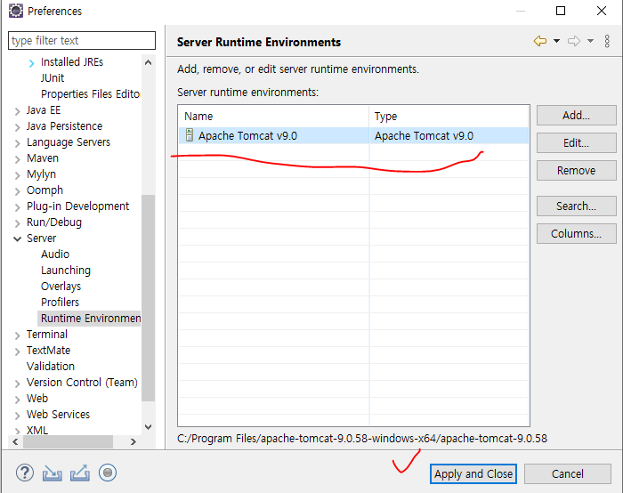The image size is (623, 493).
Task: Open the three-dot view menu icon
Action: click(x=607, y=41)
